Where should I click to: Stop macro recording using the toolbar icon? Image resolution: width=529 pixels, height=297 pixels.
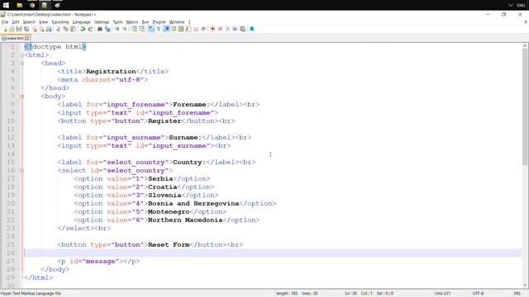point(220,29)
